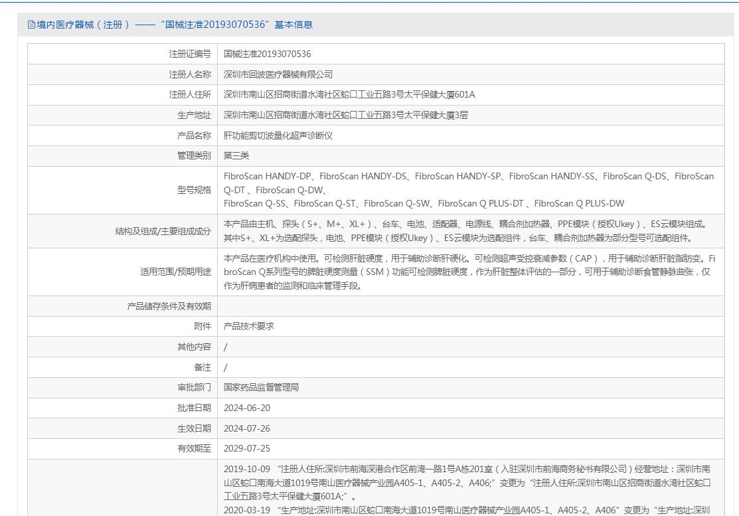
Task: Click the production address ending in 3层
Action: tap(345, 115)
